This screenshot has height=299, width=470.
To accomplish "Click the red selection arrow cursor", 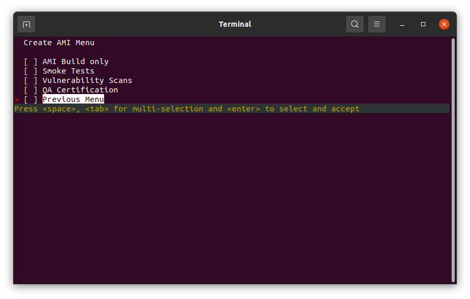I will pos(17,99).
